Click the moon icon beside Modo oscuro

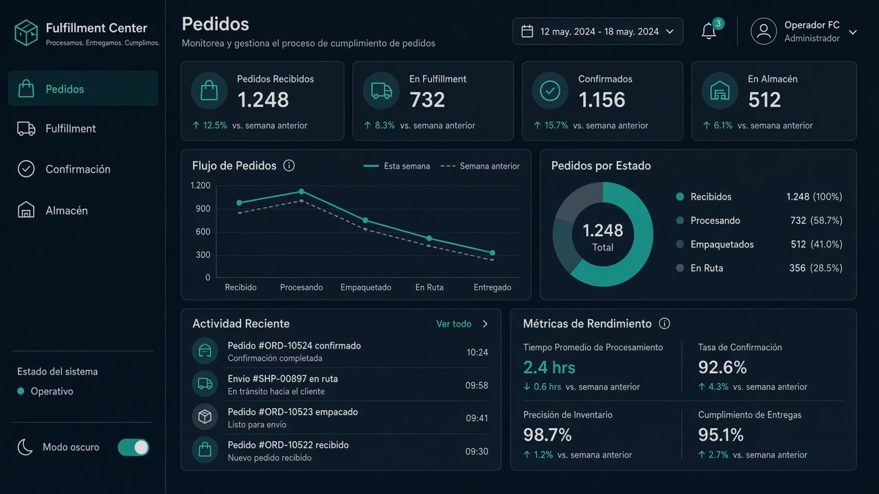coord(25,447)
